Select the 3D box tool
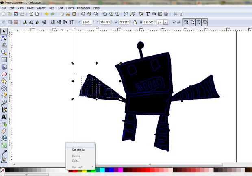This screenshot has width=252, height=176. (4, 67)
